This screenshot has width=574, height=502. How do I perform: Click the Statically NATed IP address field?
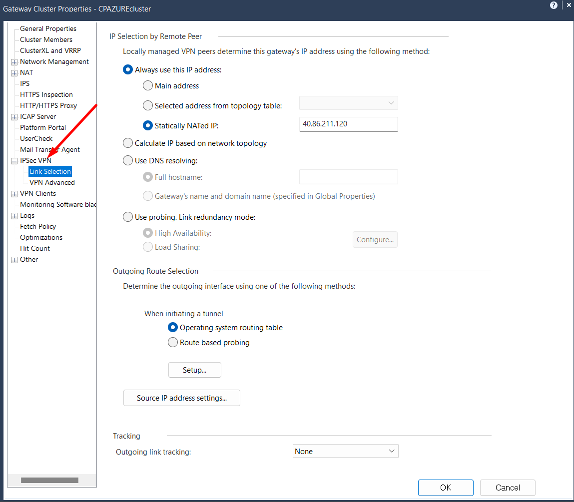tap(348, 124)
